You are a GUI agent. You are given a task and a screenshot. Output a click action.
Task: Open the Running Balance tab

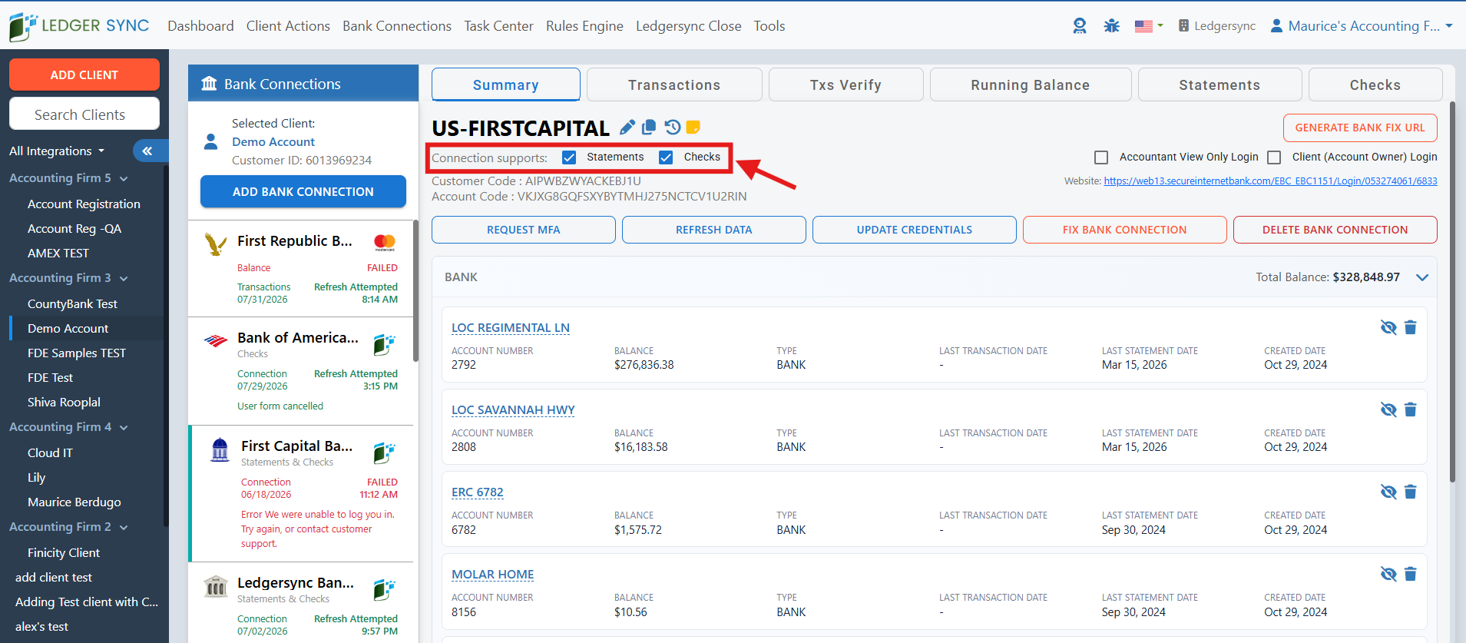(1031, 85)
